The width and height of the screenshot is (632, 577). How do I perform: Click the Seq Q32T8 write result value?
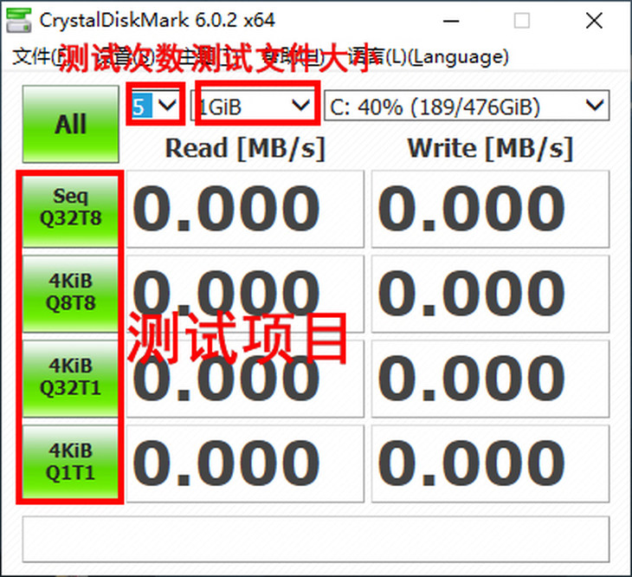[x=490, y=209]
